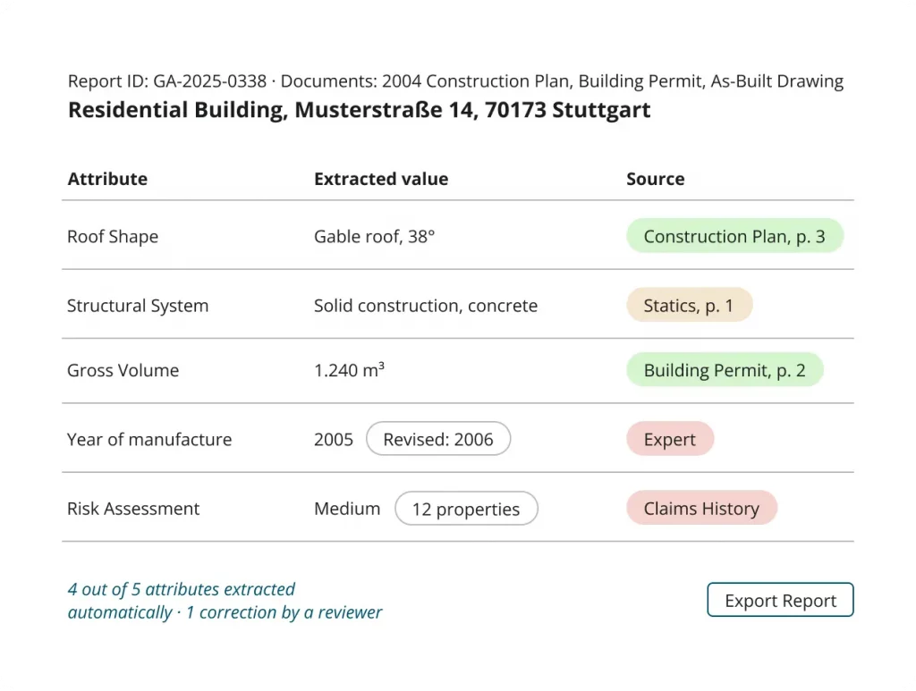
Task: Click the Residential Building address heading
Action: pos(359,110)
